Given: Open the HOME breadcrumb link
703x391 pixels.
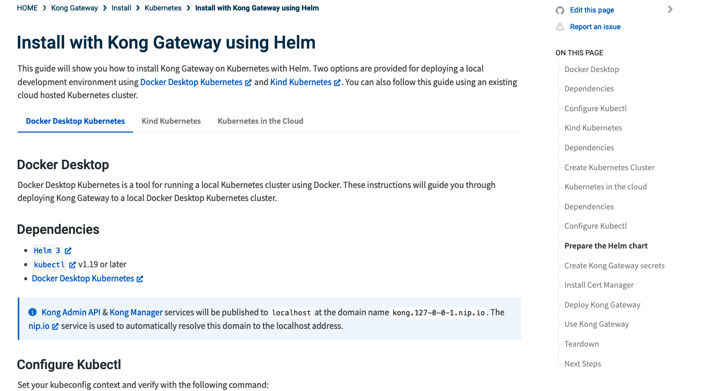Looking at the screenshot, I should (27, 8).
